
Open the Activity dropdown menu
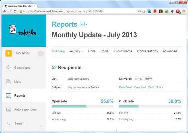click(76, 51)
